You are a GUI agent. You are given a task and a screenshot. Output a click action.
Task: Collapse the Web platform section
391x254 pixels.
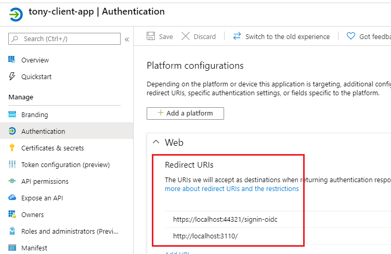[155, 142]
